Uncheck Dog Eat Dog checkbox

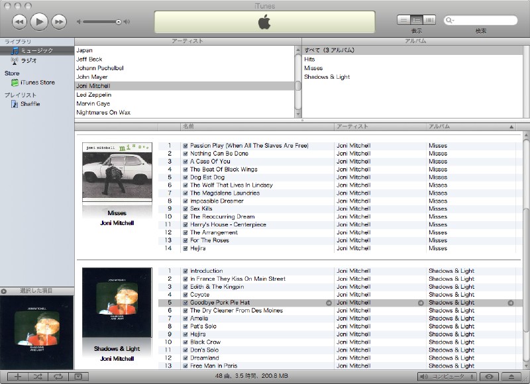click(185, 177)
